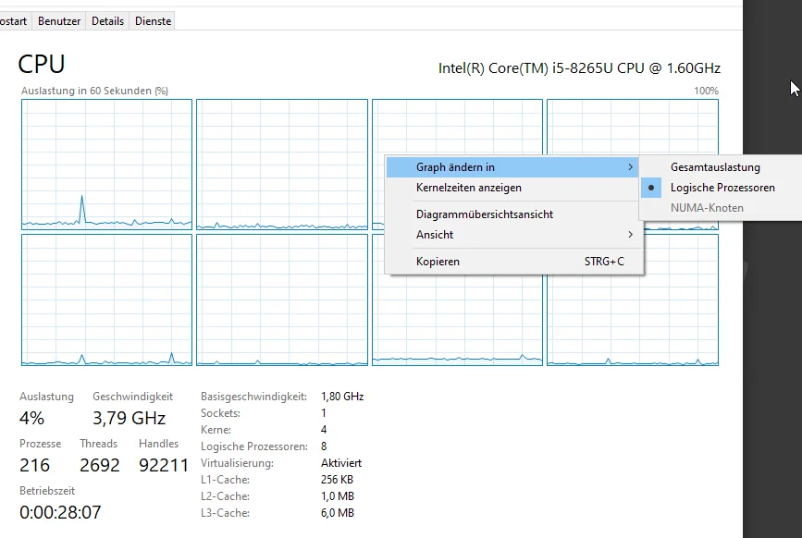802x538 pixels.
Task: Click the '256 KB' L1-Cache value
Action: coord(337,479)
